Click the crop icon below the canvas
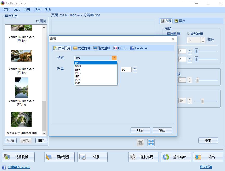Image resolution: width=225 pixels, height=171 pixels. [x=140, y=143]
